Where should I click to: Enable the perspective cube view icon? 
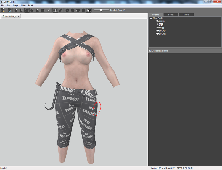[89, 10]
